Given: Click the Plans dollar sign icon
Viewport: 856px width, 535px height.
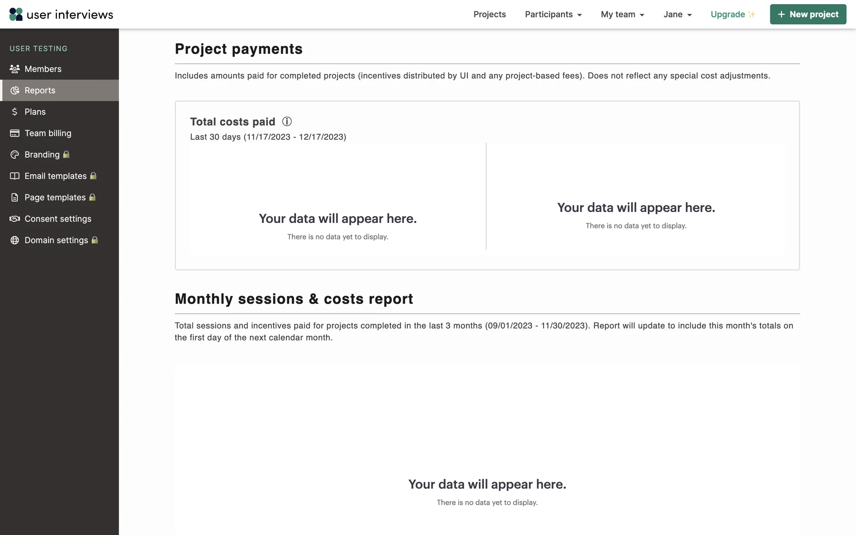Looking at the screenshot, I should tap(15, 112).
